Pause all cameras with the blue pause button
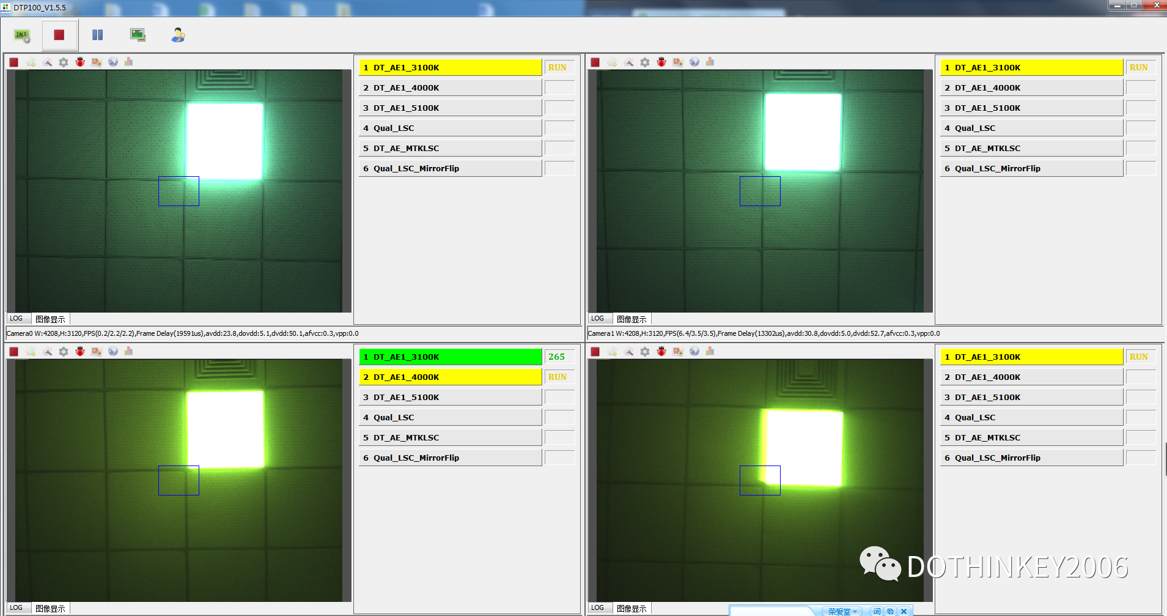 [x=97, y=35]
